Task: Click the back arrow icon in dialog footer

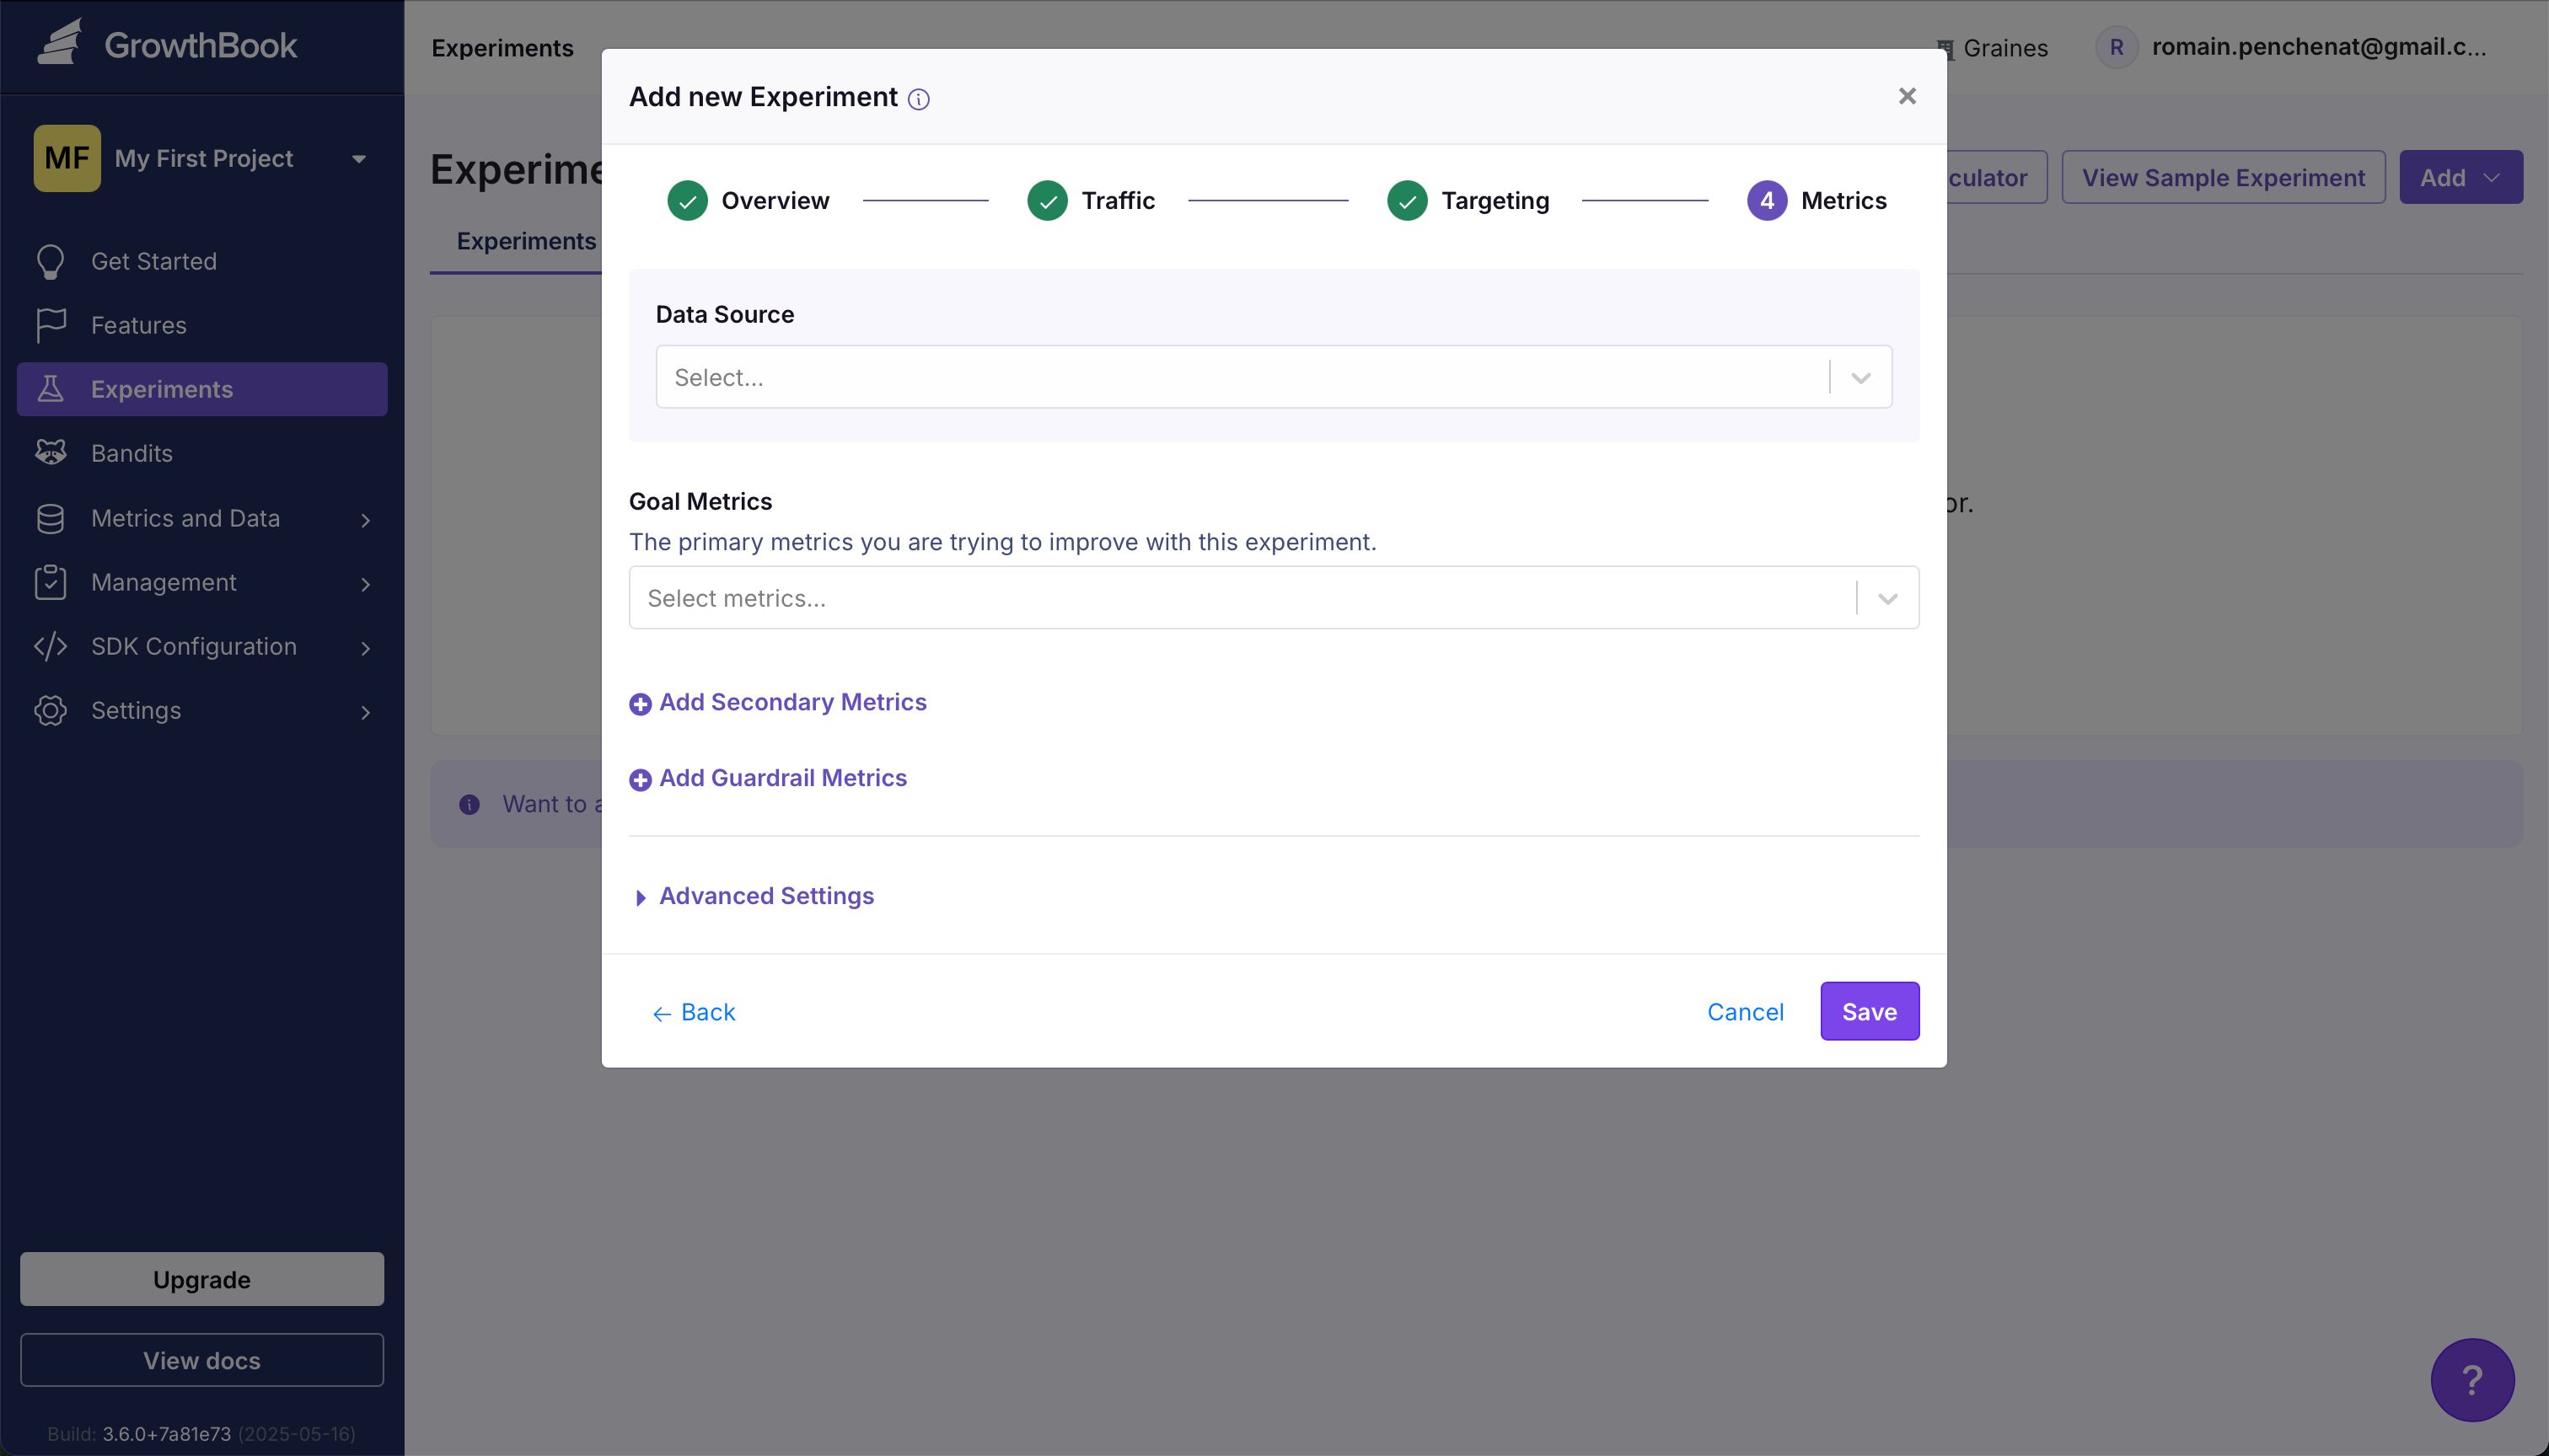Action: tap(661, 1014)
